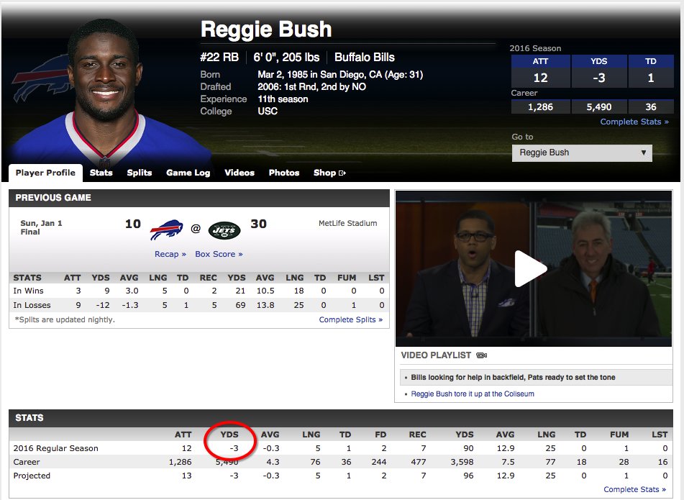The height and width of the screenshot is (500, 684).
Task: Open the Box Score link
Action: coord(219,254)
